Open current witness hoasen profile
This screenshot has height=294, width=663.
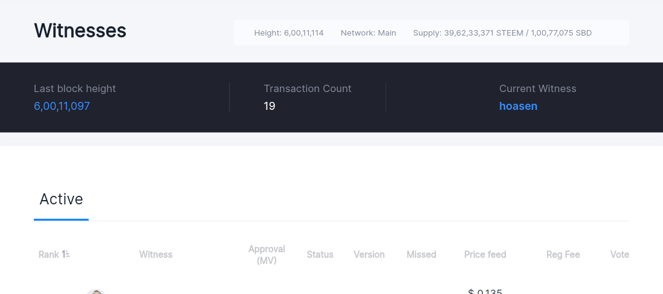pyautogui.click(x=518, y=106)
